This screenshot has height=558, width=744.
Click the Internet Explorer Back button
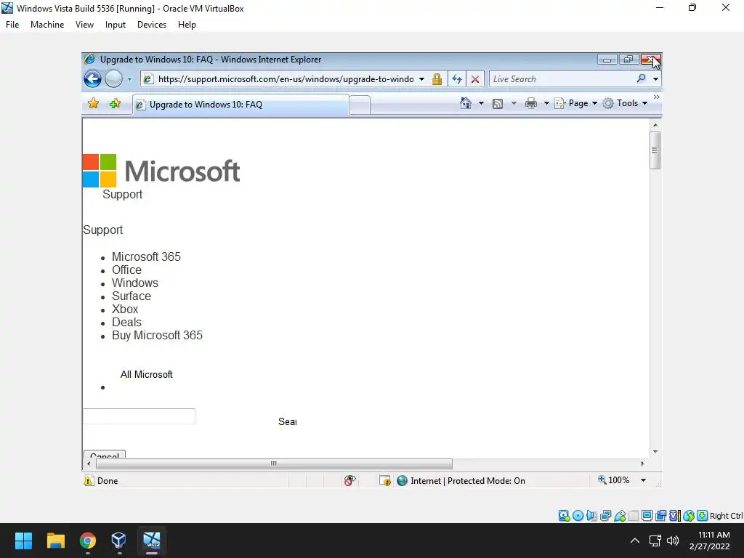point(92,78)
